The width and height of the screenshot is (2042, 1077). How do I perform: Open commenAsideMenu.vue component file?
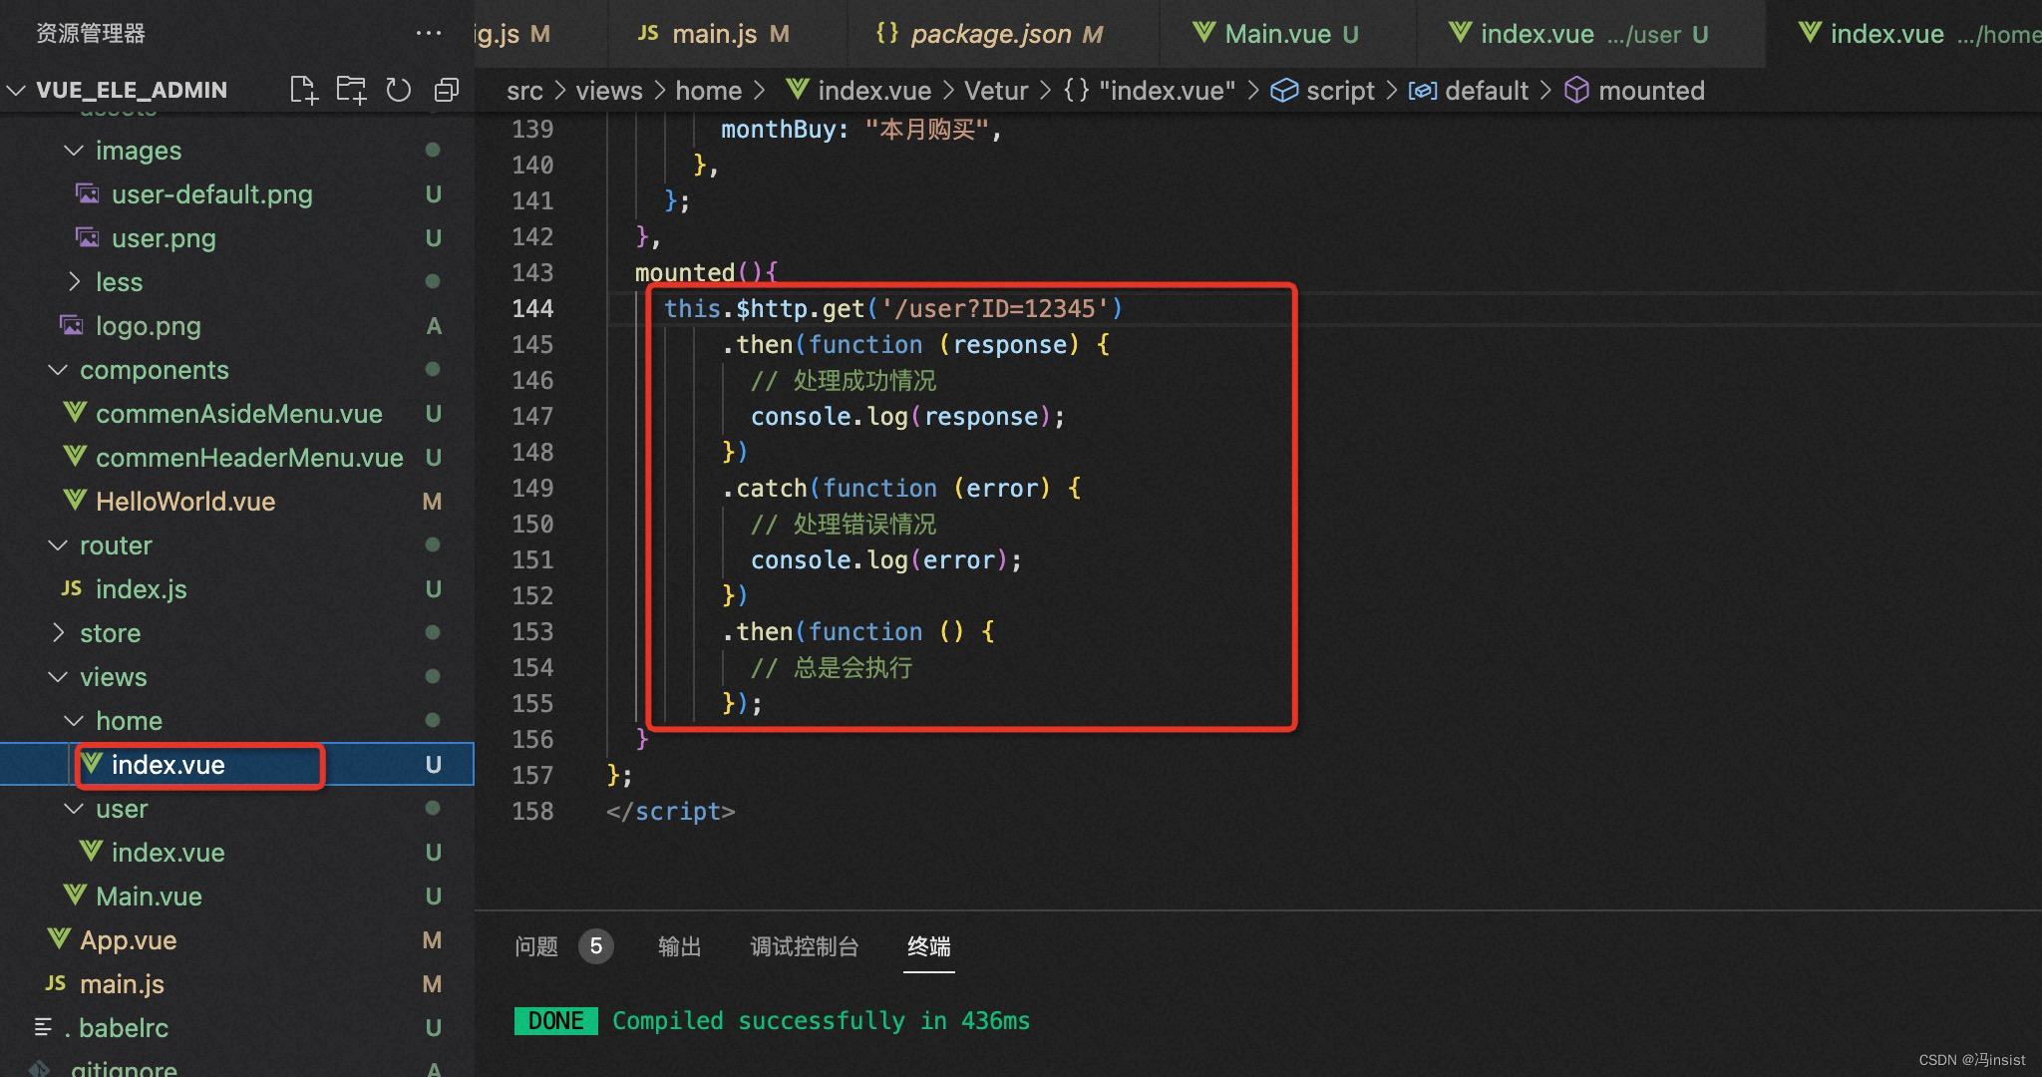(238, 414)
